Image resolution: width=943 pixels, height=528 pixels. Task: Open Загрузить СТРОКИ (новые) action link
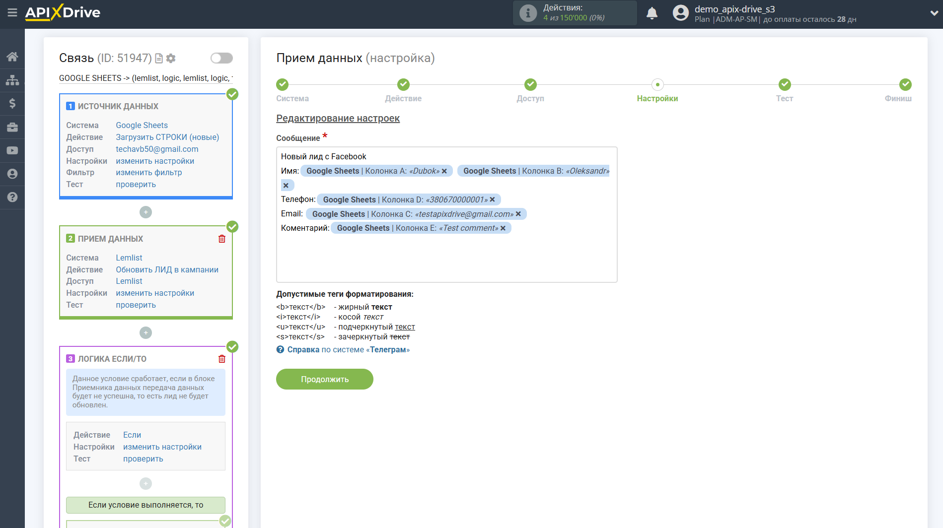[x=167, y=137]
